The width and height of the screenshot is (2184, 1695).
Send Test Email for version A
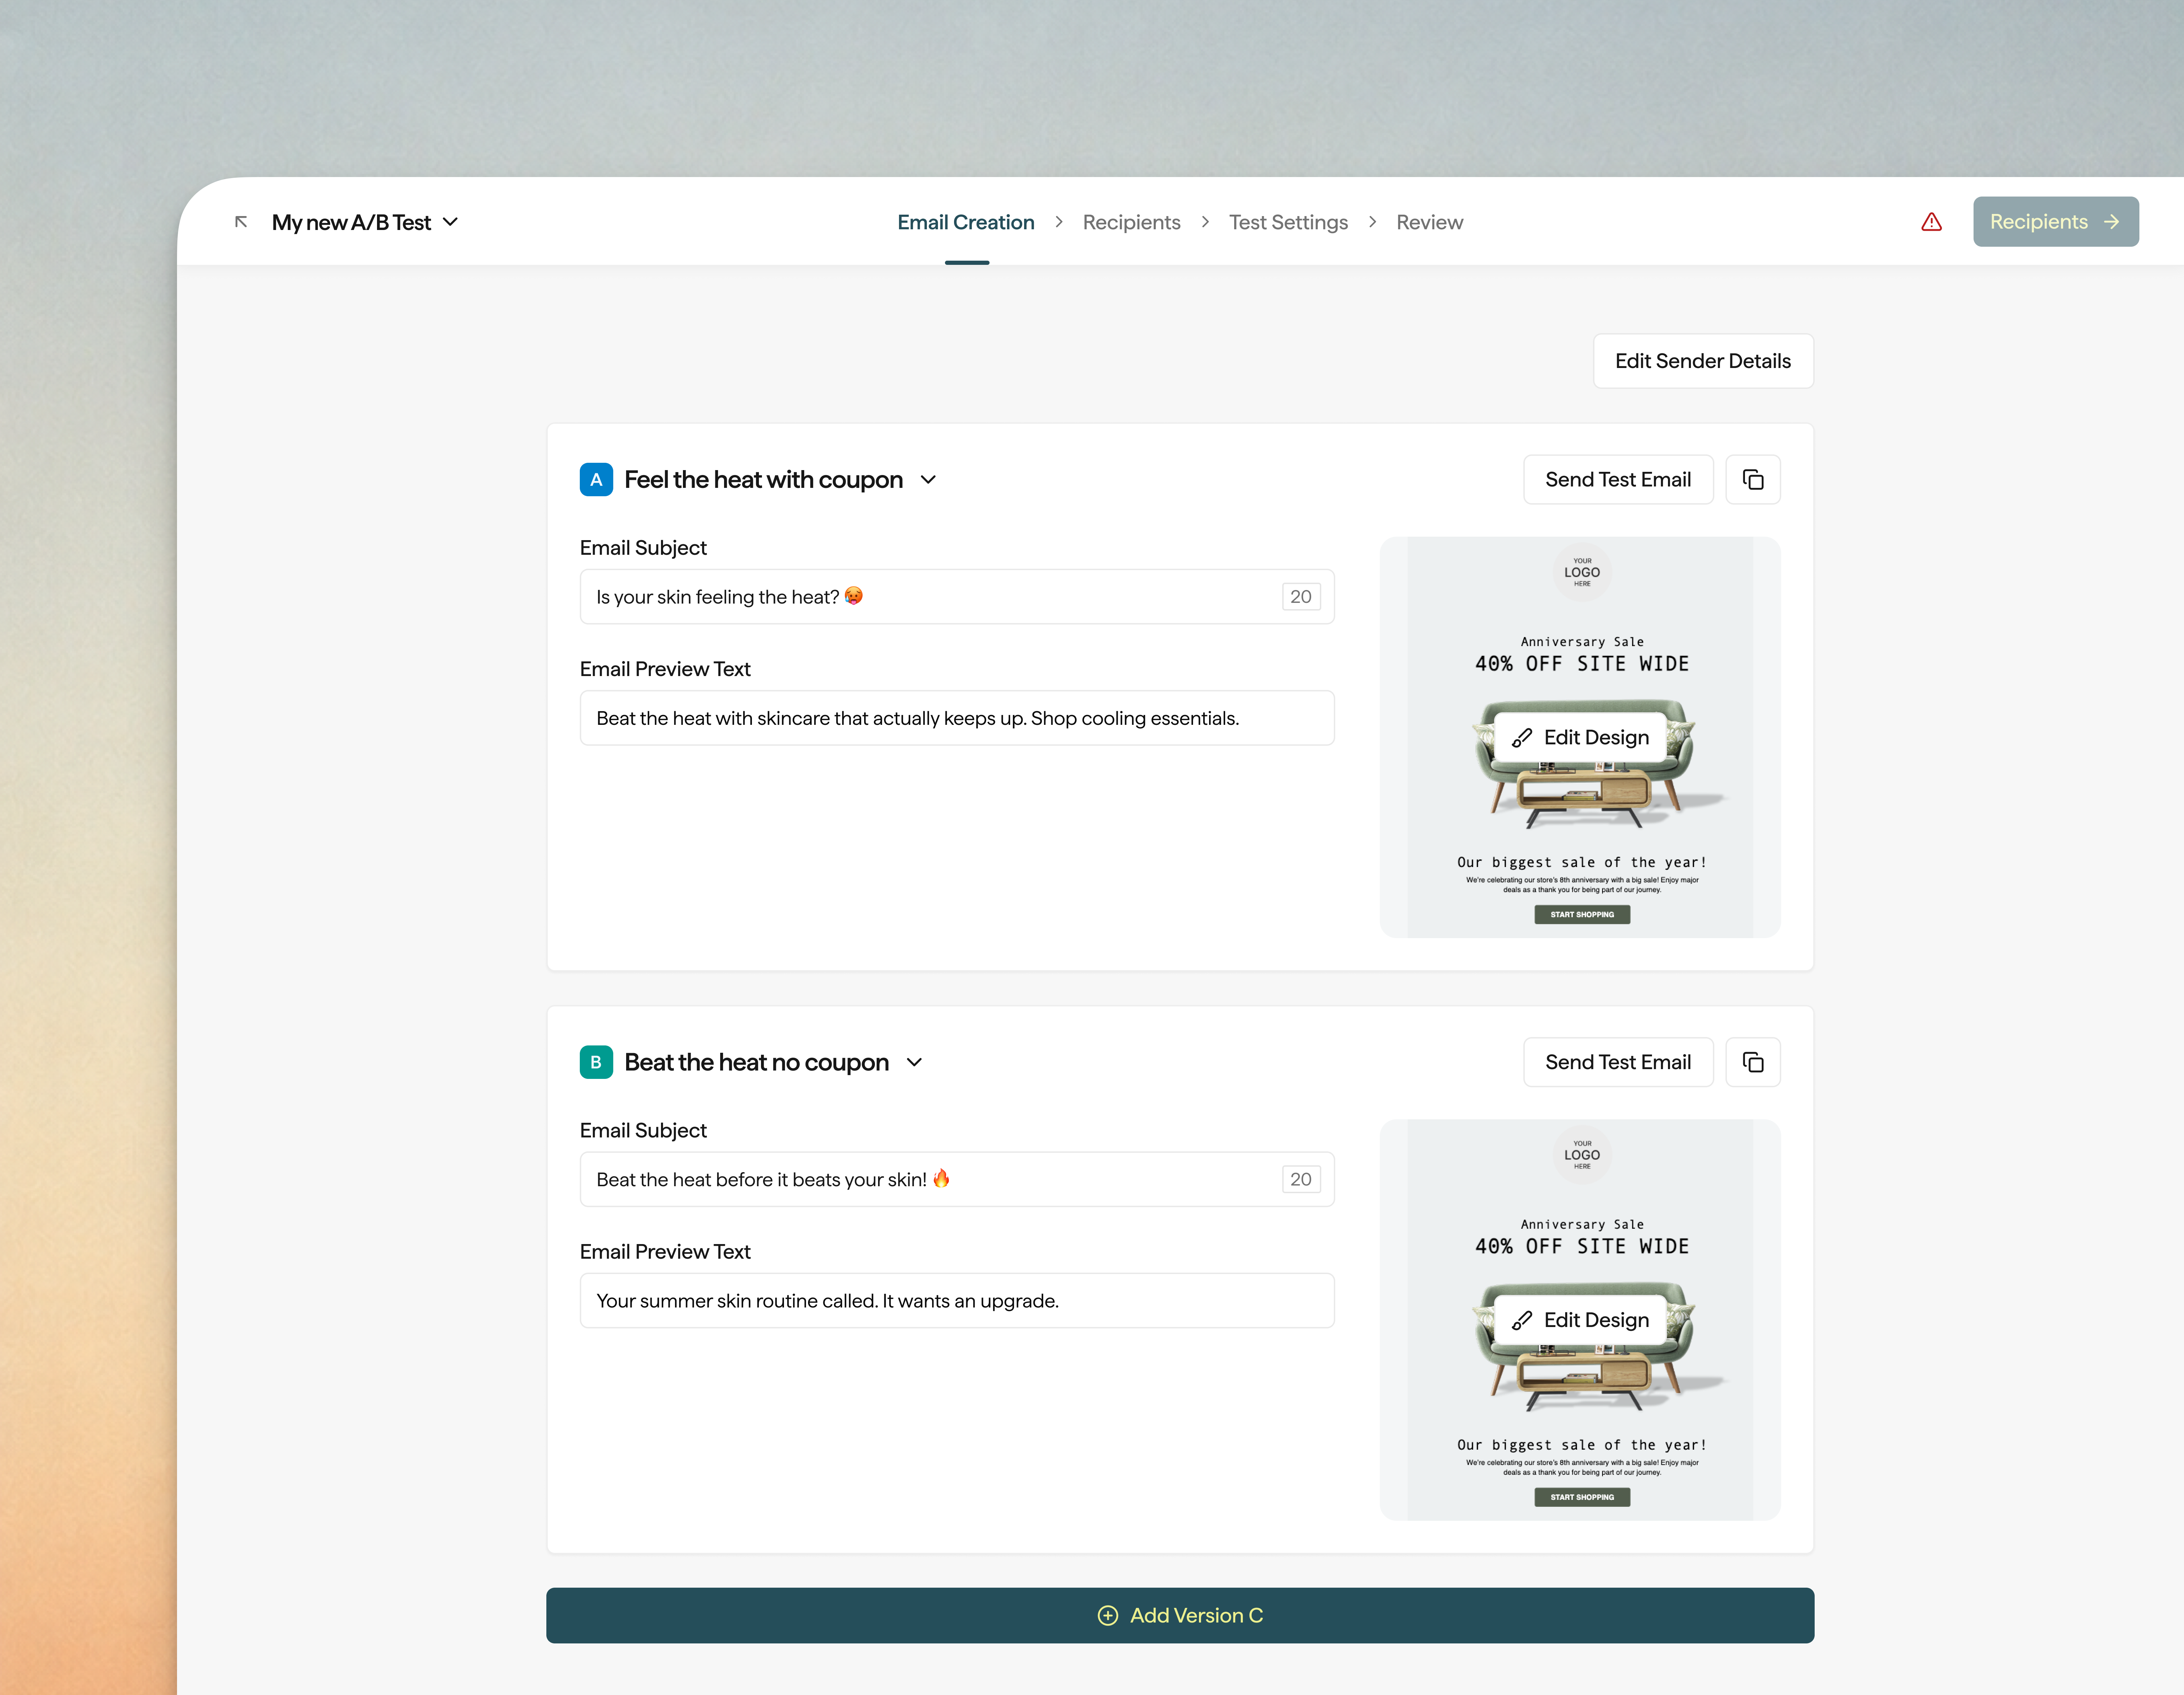(x=1618, y=480)
